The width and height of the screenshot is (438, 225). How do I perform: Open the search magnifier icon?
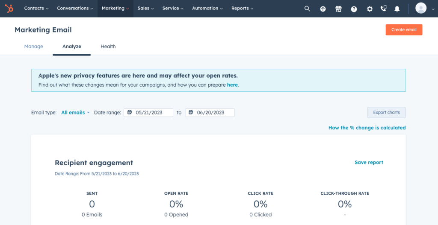tap(307, 9)
